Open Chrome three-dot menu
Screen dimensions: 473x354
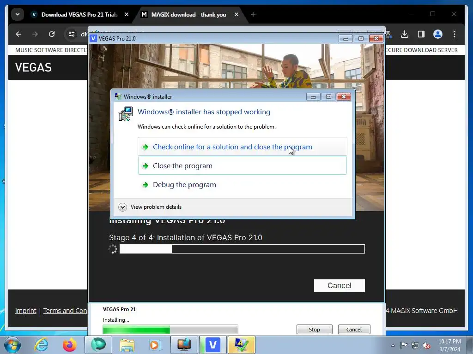coord(455,34)
